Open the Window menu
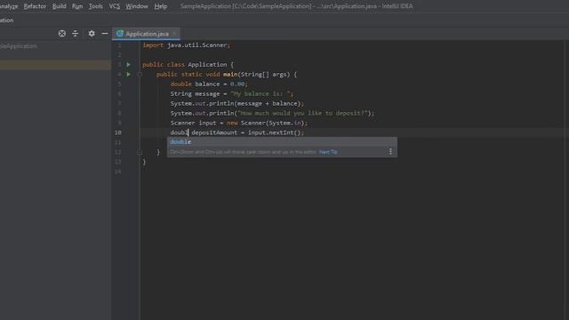The width and height of the screenshot is (569, 320). click(x=136, y=6)
